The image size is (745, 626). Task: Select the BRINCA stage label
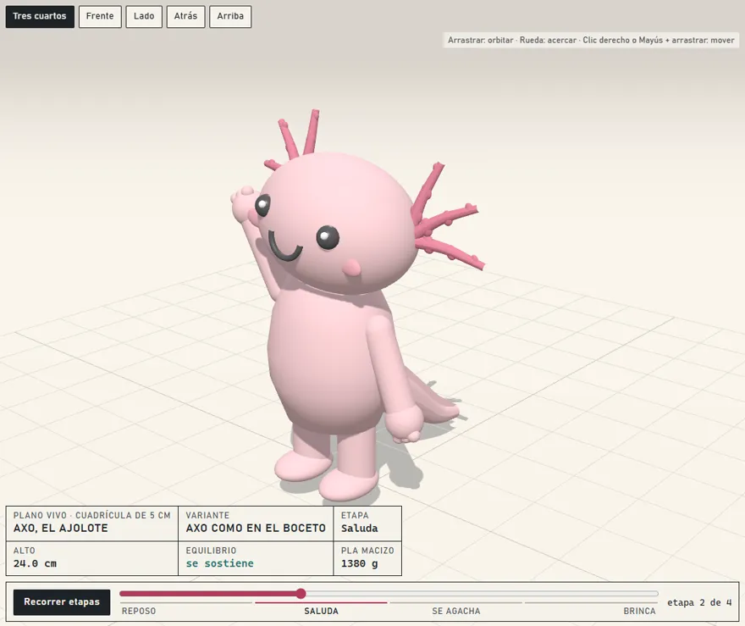click(x=639, y=611)
